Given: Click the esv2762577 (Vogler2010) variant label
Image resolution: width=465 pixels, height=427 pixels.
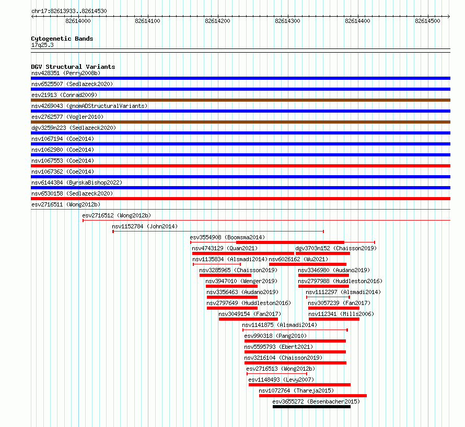Looking at the screenshot, I should (67, 117).
